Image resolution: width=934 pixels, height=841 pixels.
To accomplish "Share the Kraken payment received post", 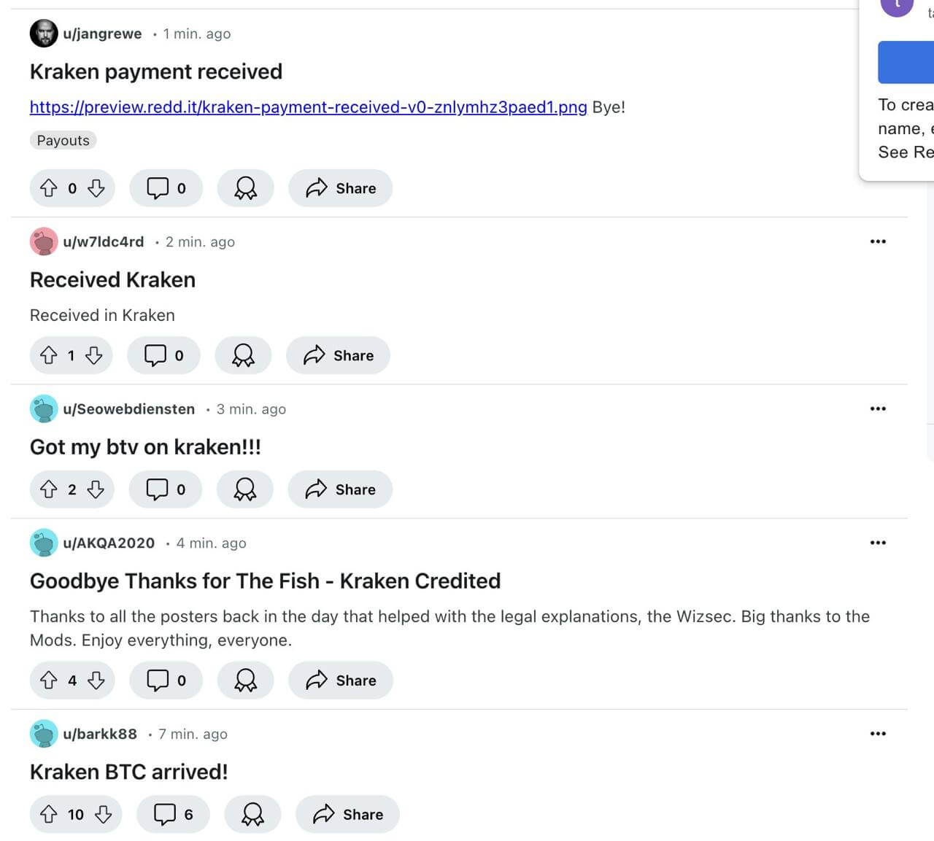I will (x=341, y=188).
